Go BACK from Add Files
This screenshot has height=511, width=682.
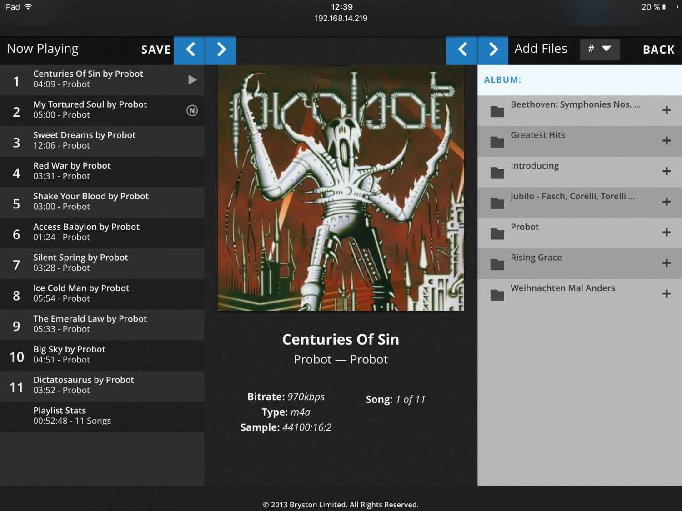pos(658,50)
